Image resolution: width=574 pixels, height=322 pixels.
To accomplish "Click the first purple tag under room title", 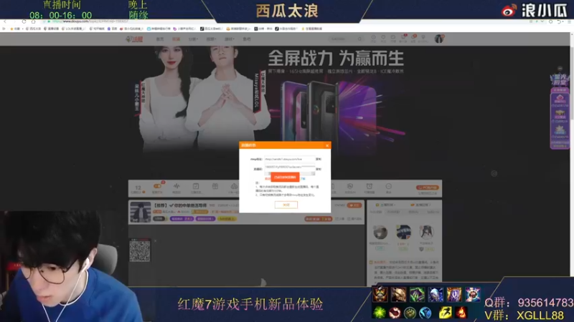I will (x=182, y=219).
